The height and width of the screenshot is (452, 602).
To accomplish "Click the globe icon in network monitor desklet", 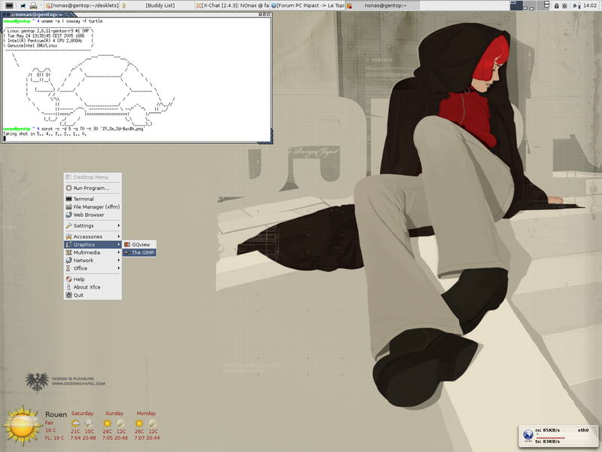I will [528, 435].
